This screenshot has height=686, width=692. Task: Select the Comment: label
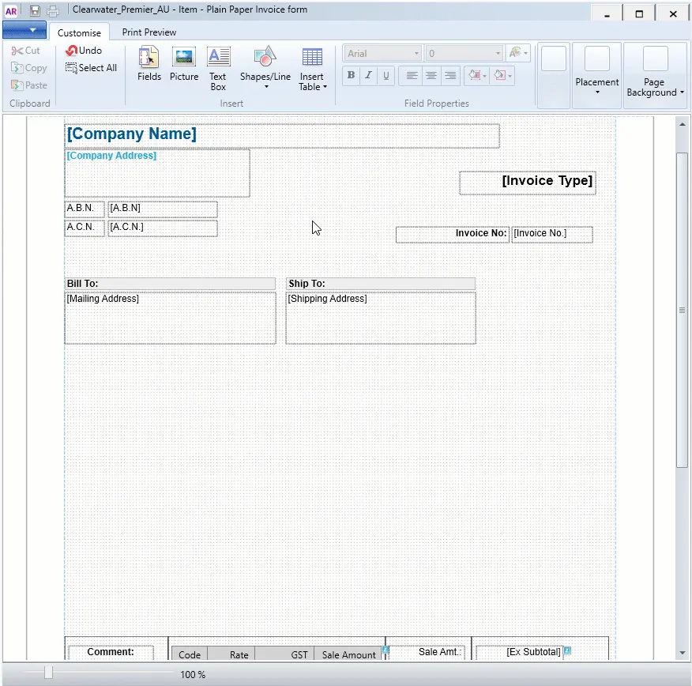pos(111,652)
